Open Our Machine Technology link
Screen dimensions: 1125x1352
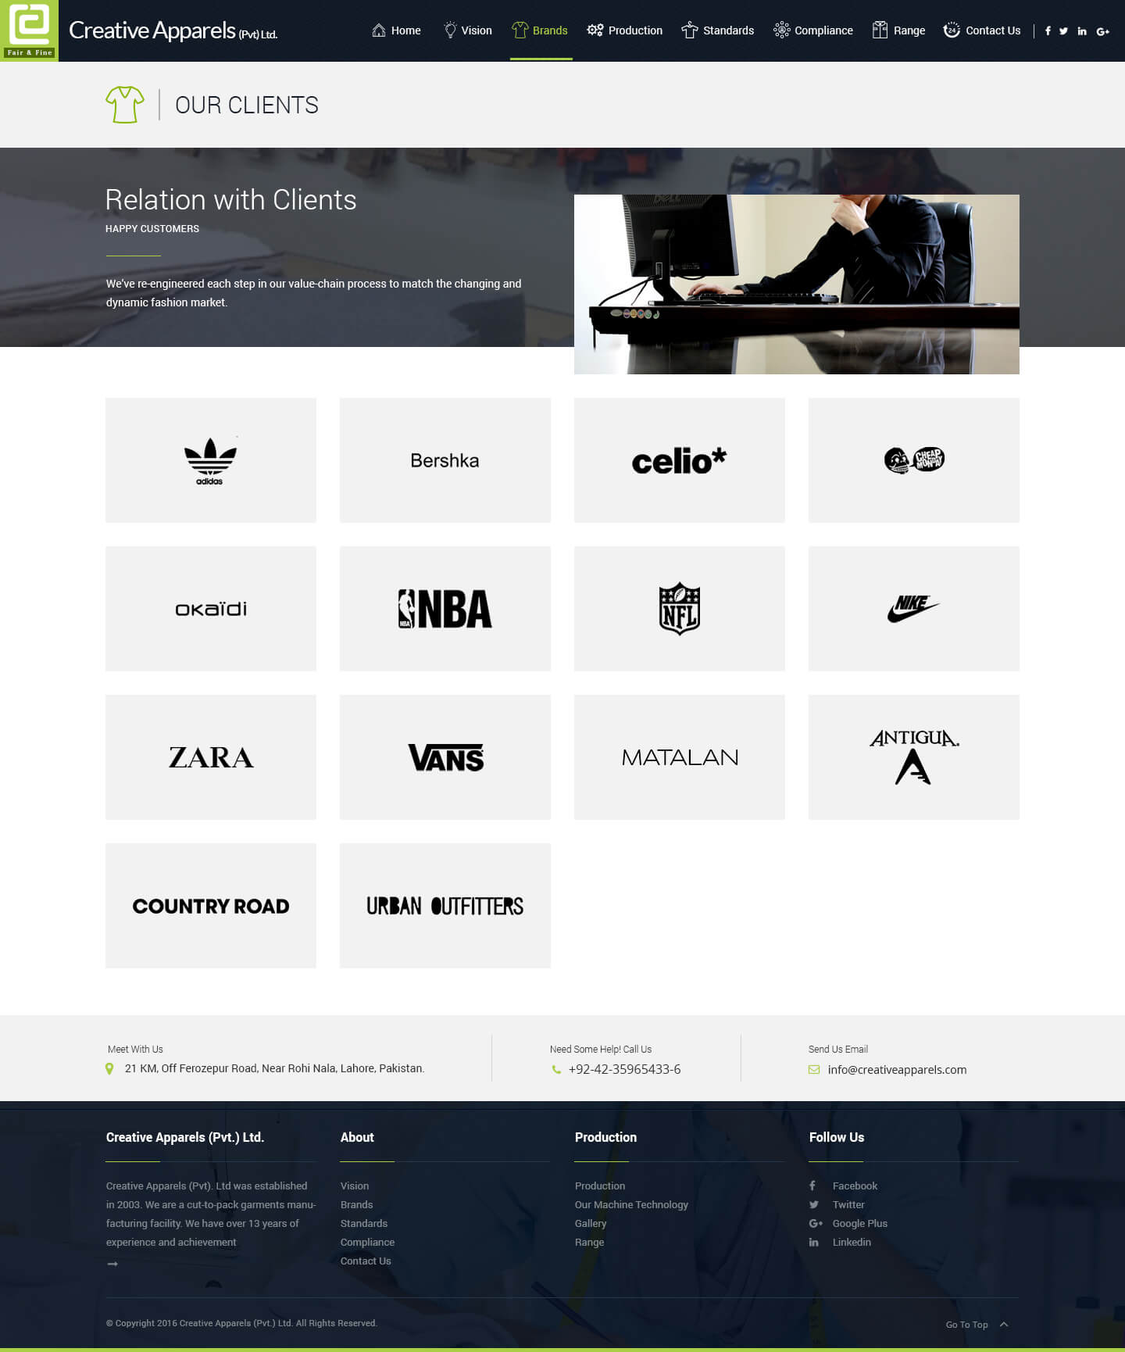[x=631, y=1204]
